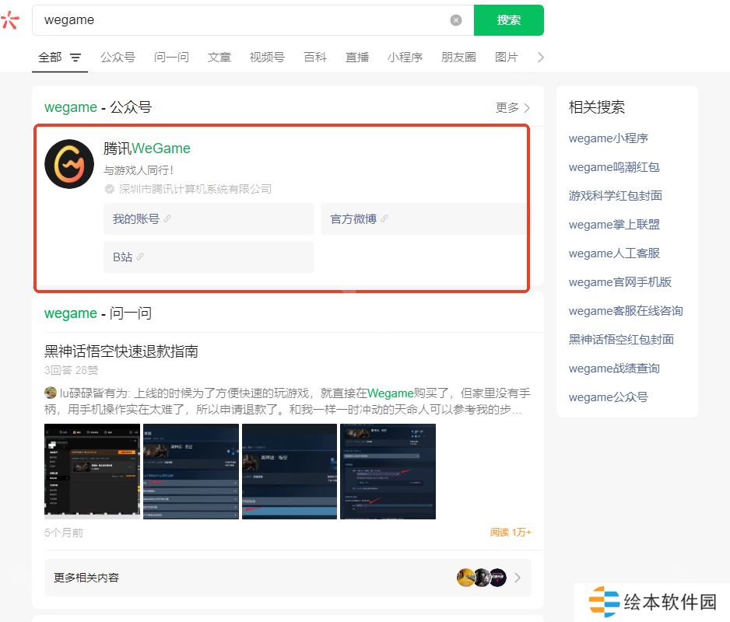Click the clear search text icon
The height and width of the screenshot is (622, 730).
pyautogui.click(x=456, y=20)
